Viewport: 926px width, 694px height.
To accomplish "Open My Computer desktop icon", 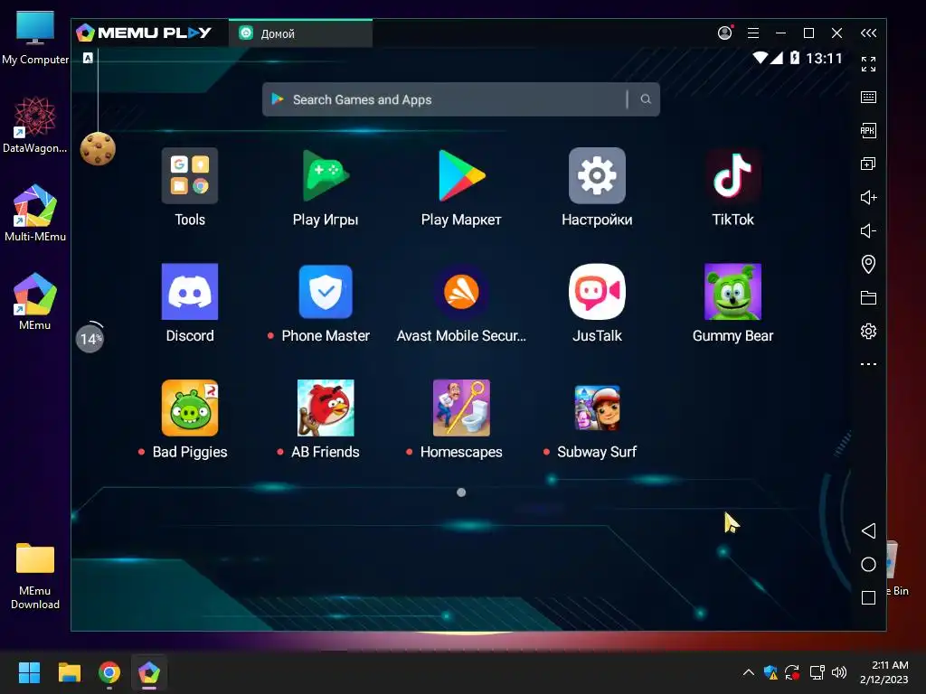I will pyautogui.click(x=35, y=38).
